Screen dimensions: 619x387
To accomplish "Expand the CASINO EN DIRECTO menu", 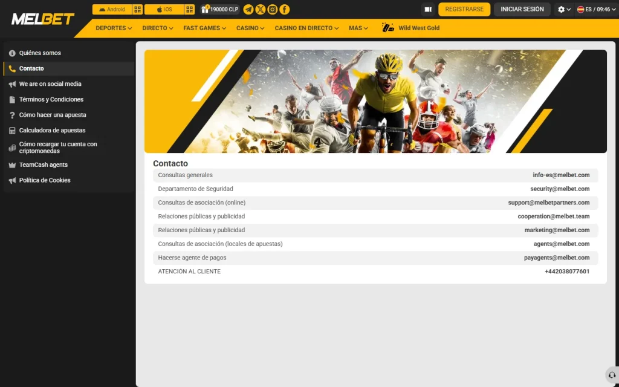I will (306, 28).
